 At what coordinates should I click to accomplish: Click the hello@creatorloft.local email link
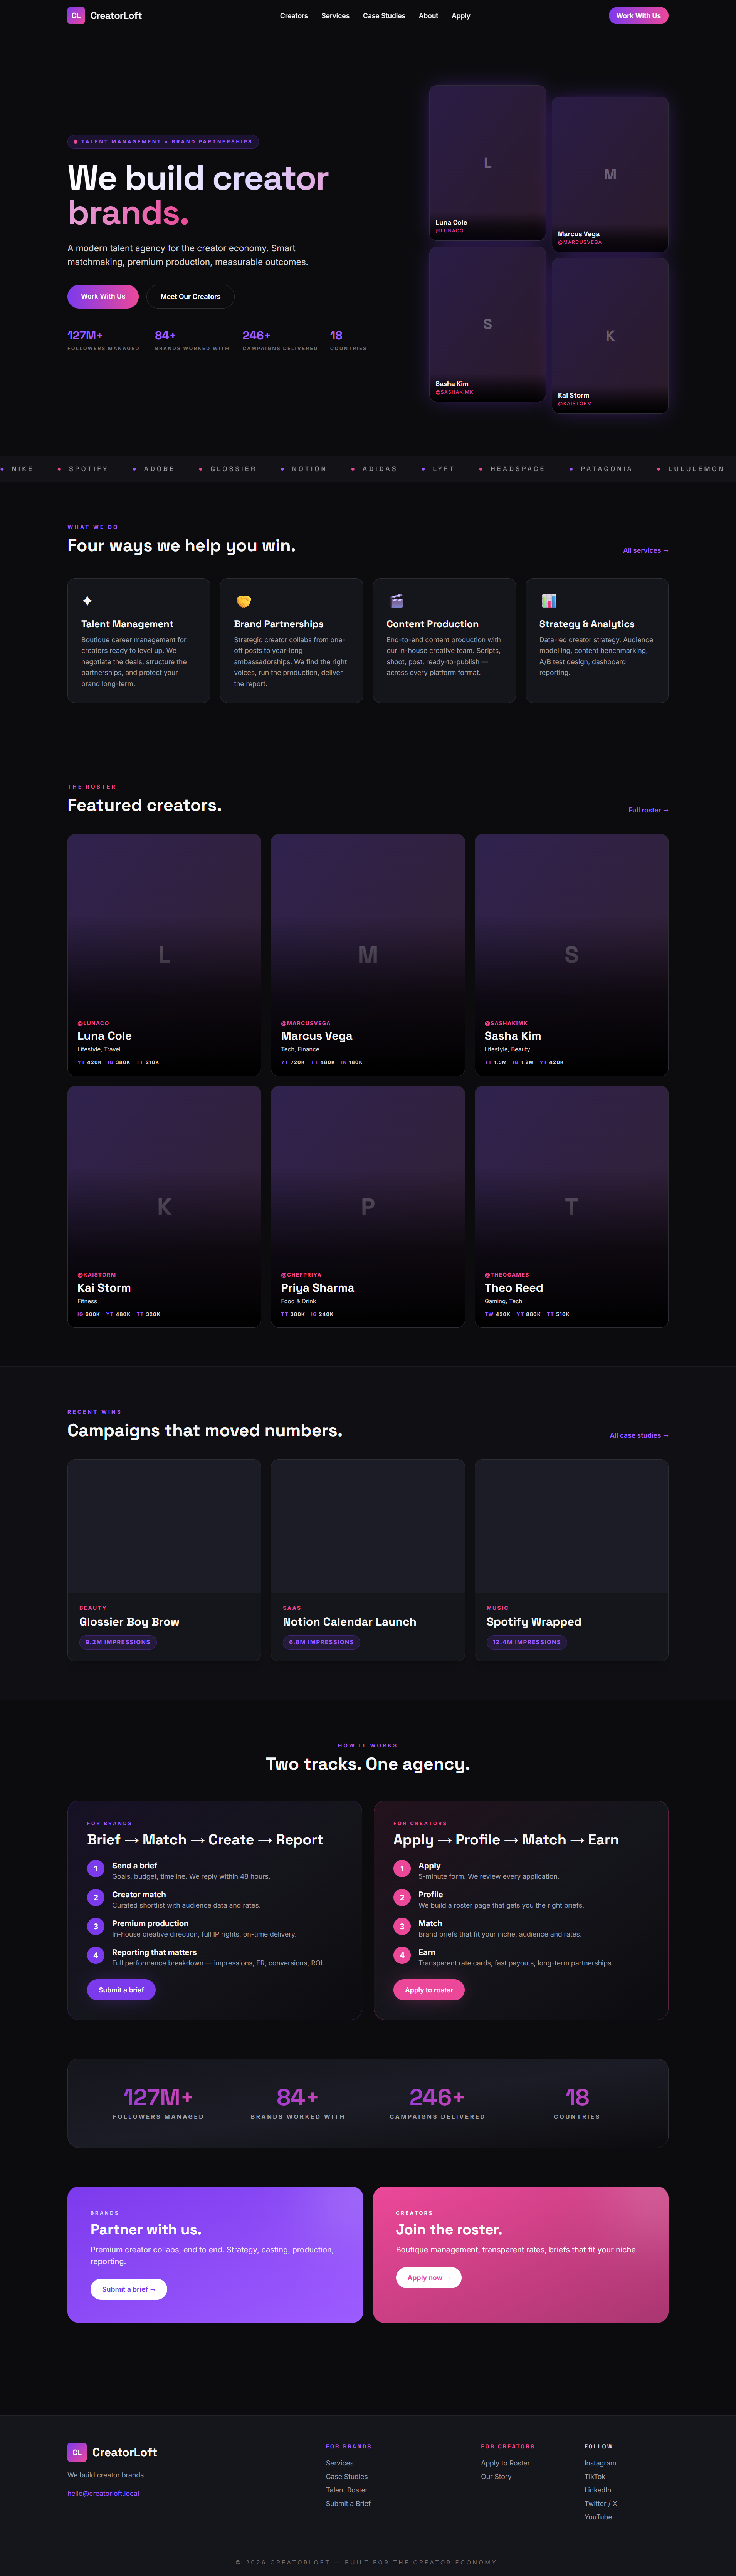pyautogui.click(x=103, y=2493)
